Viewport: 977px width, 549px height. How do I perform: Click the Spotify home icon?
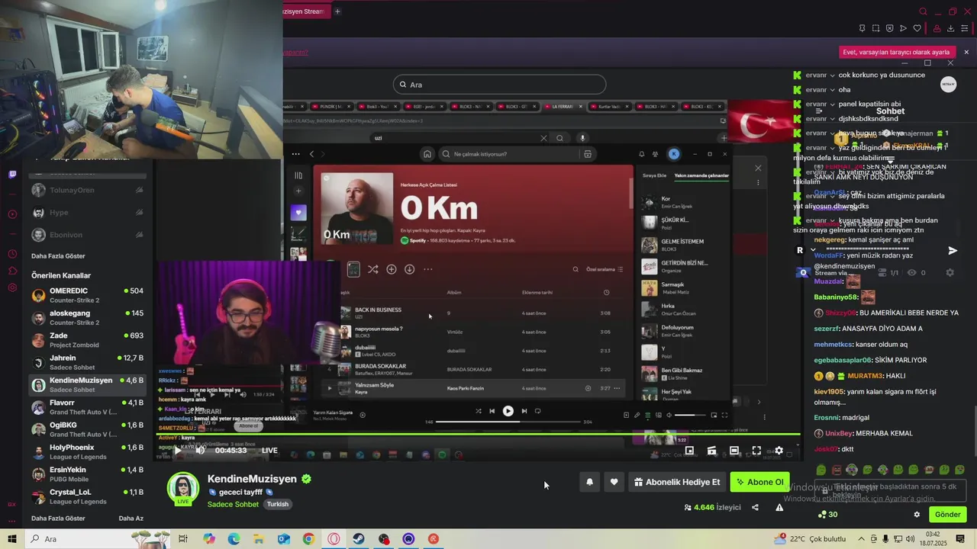pyautogui.click(x=427, y=154)
